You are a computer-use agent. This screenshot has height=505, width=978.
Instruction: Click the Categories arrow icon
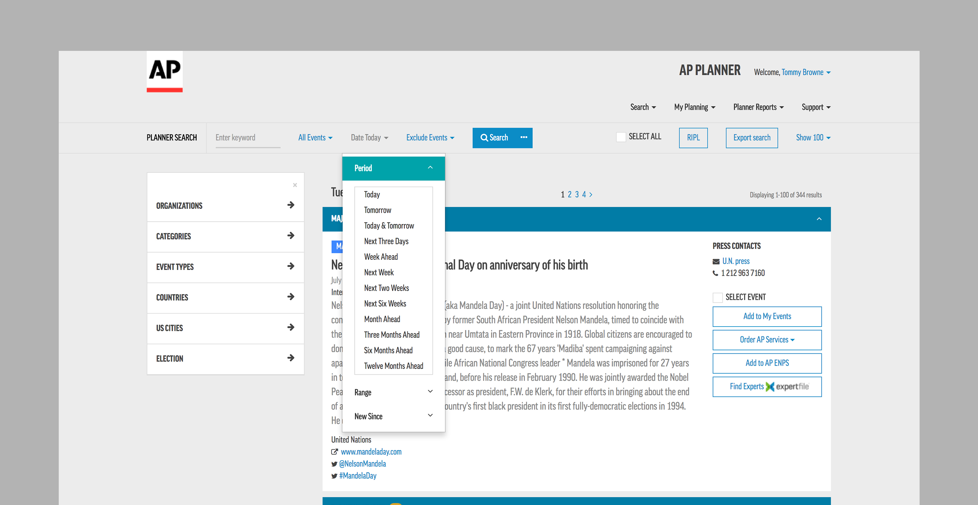(291, 236)
